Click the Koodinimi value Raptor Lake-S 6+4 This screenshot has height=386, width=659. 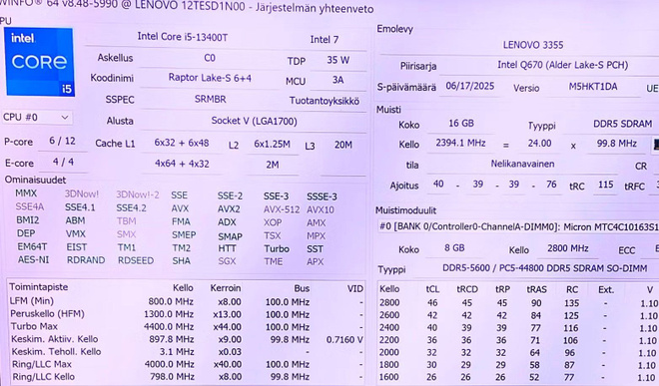tap(210, 78)
